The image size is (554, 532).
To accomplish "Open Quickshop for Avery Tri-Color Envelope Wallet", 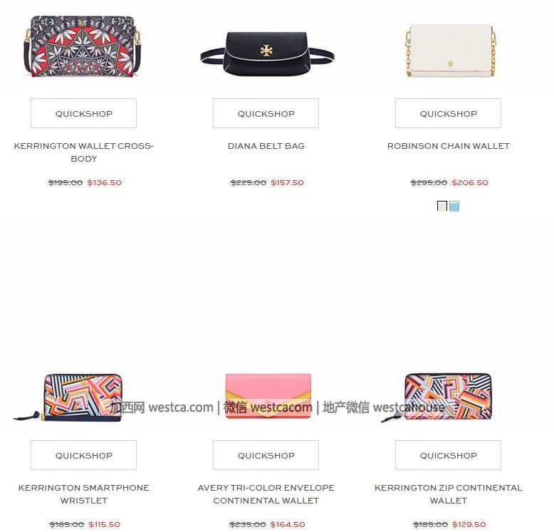I will pyautogui.click(x=266, y=455).
